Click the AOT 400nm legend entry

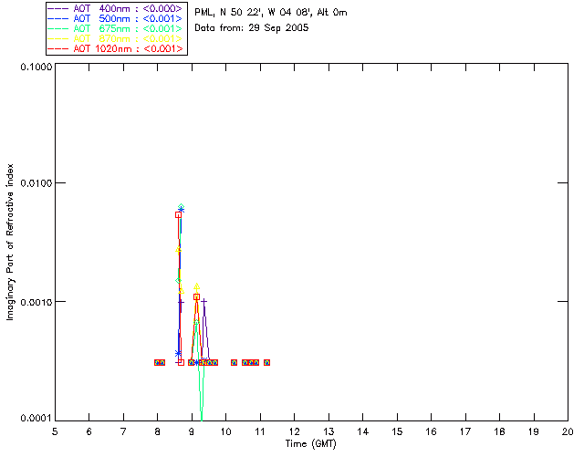(115, 8)
